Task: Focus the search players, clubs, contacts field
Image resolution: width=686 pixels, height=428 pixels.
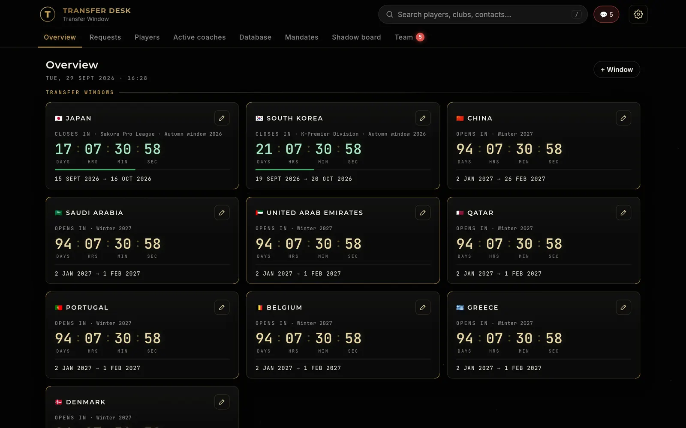Action: (x=483, y=15)
